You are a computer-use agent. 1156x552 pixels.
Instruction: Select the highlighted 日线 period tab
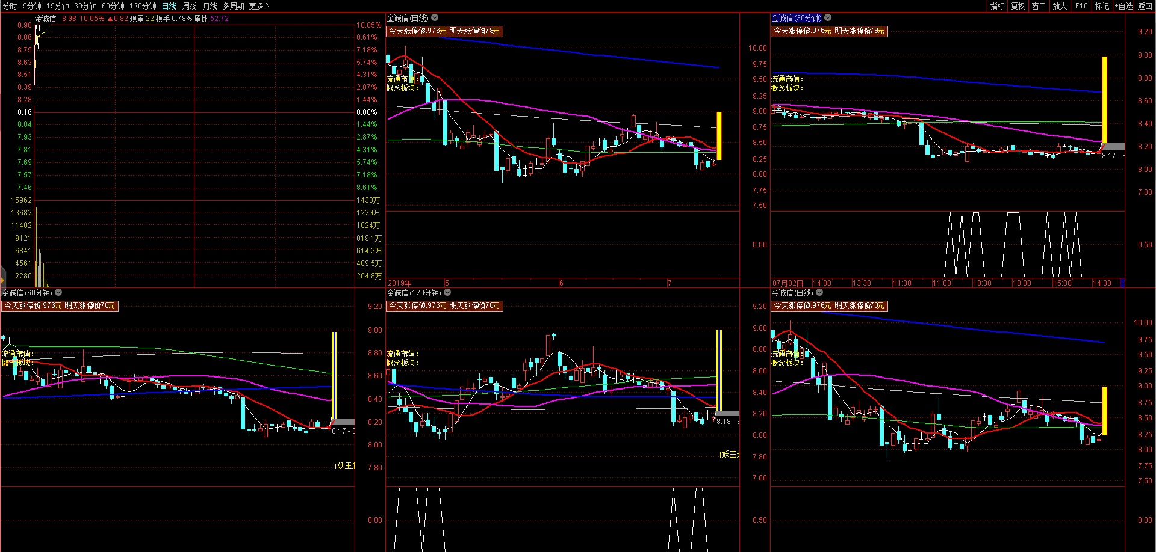[169, 6]
